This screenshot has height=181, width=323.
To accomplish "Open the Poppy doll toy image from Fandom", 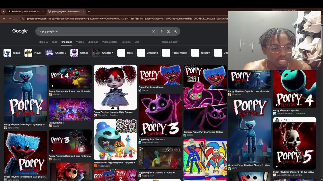I will (115, 87).
